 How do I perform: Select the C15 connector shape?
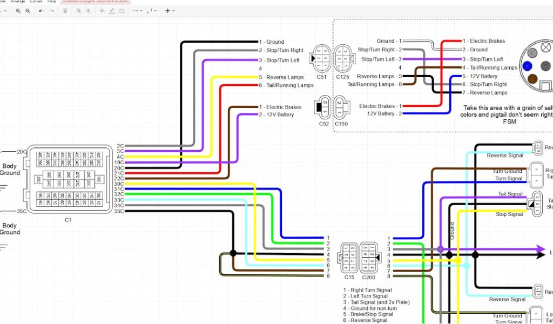pos(349,257)
